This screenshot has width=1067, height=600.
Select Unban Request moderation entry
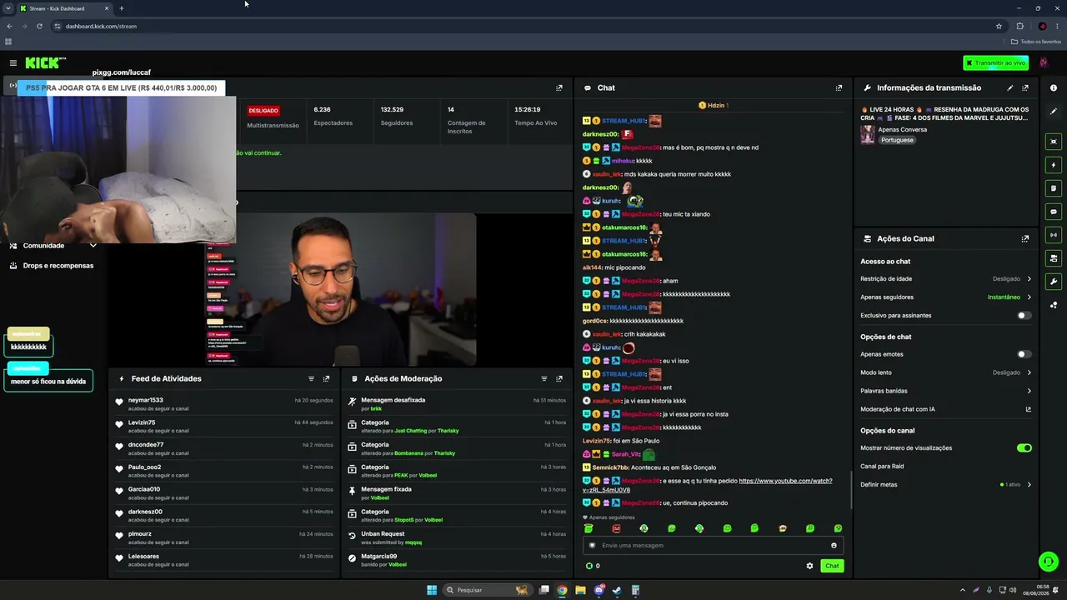457,537
